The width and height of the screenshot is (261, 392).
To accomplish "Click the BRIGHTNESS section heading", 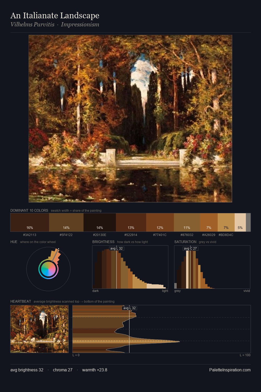I will click(x=103, y=242).
